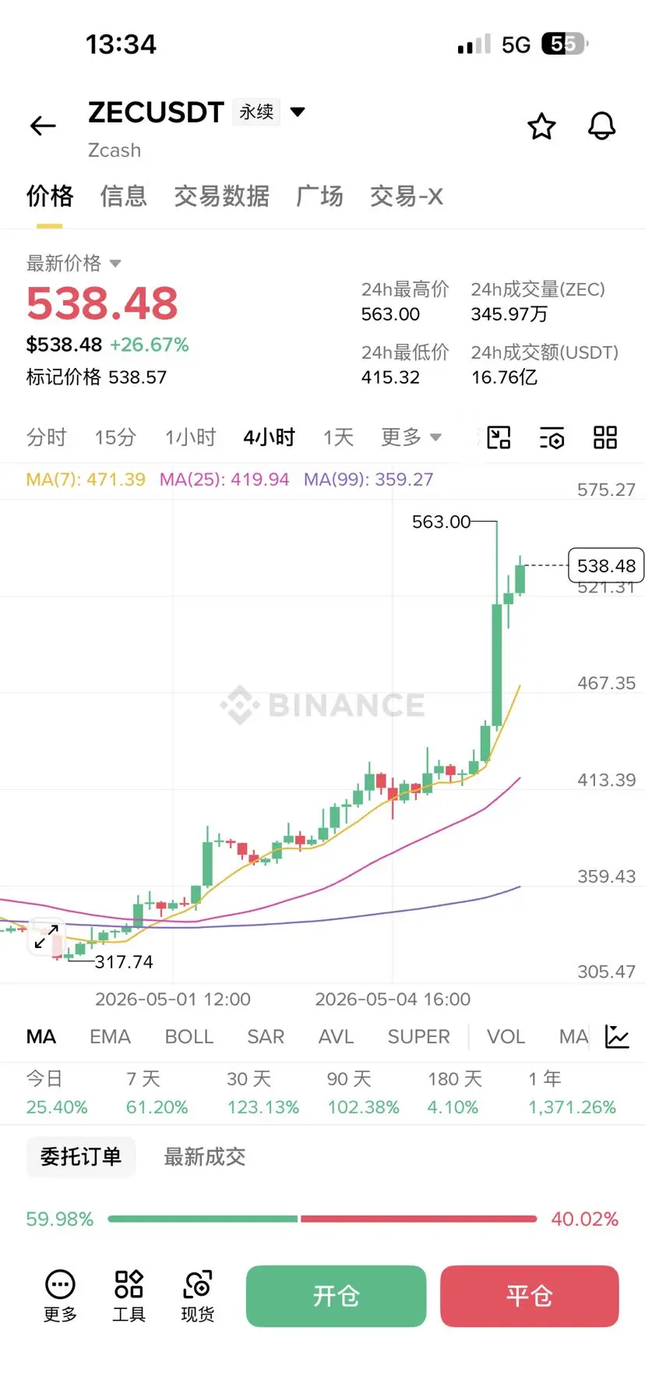Tap the 平仓 close position button
This screenshot has height=1398, width=645.
[x=530, y=1296]
